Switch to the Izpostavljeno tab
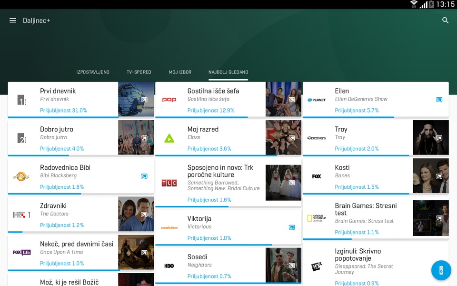Screen dimensions: 457x286 (93, 72)
